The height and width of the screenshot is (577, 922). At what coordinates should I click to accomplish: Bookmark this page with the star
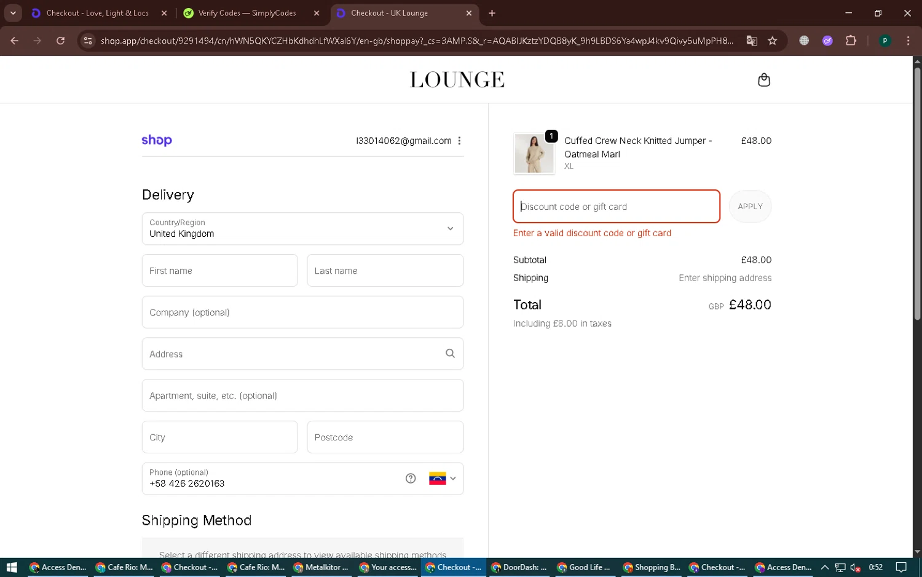coord(773,41)
